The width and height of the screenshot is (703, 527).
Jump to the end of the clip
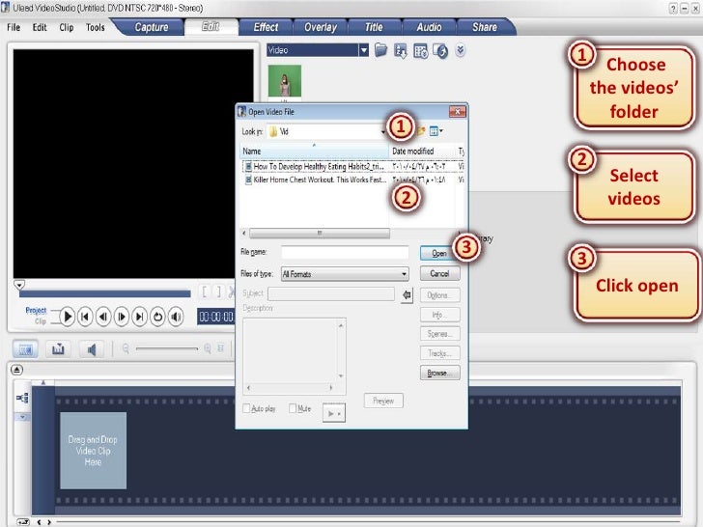point(139,317)
